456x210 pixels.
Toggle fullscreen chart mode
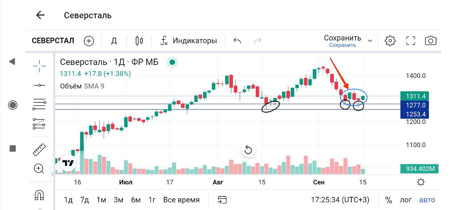pos(411,41)
